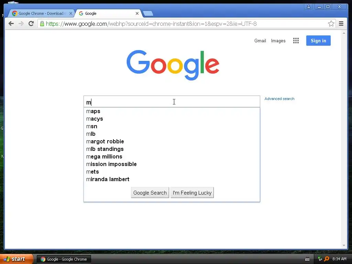Click the Google logo
Image resolution: width=352 pixels, height=264 pixels.
pyautogui.click(x=173, y=65)
